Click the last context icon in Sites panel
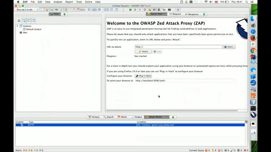The height and width of the screenshot is (152, 271). (33, 21)
